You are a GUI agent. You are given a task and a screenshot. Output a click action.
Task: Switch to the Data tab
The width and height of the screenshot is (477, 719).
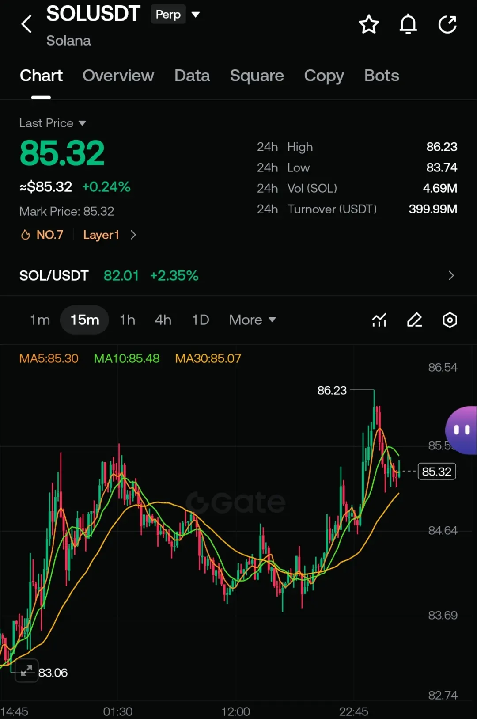coord(192,76)
